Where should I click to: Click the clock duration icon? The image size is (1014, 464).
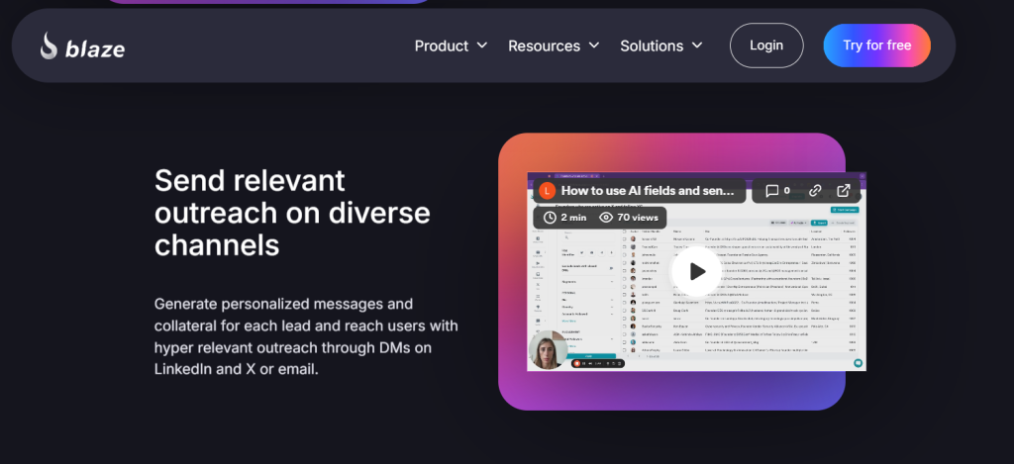tap(550, 217)
